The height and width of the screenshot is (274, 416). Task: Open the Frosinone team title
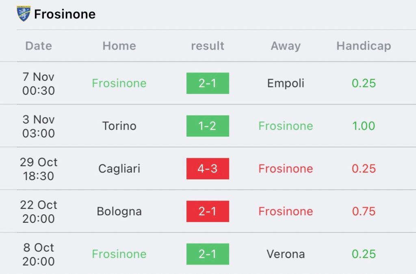point(65,14)
